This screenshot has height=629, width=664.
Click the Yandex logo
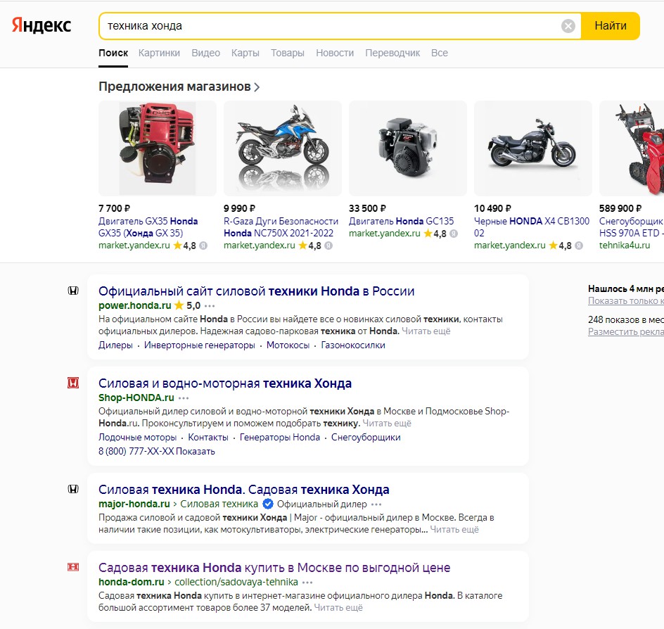(41, 25)
